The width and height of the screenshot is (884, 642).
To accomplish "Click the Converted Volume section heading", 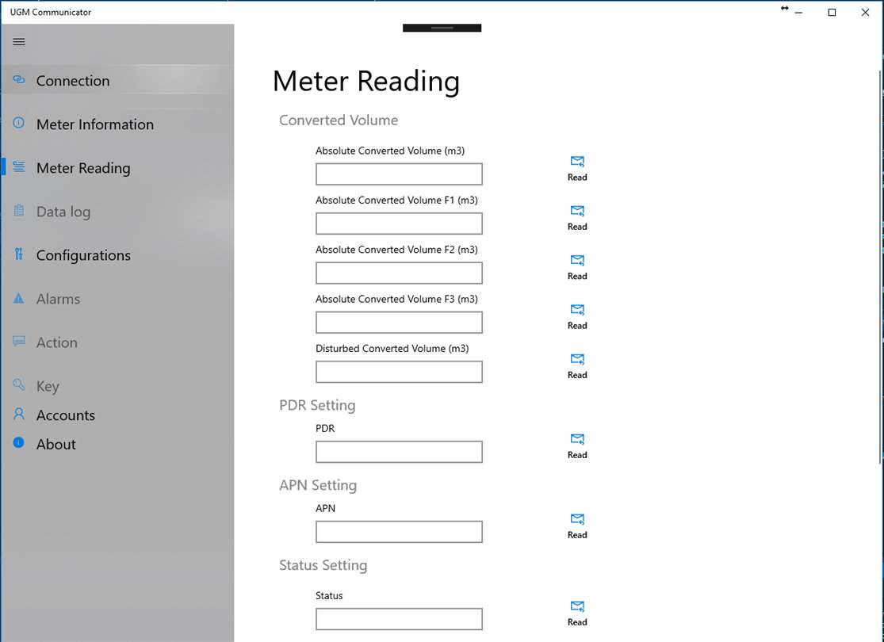I will coord(339,120).
